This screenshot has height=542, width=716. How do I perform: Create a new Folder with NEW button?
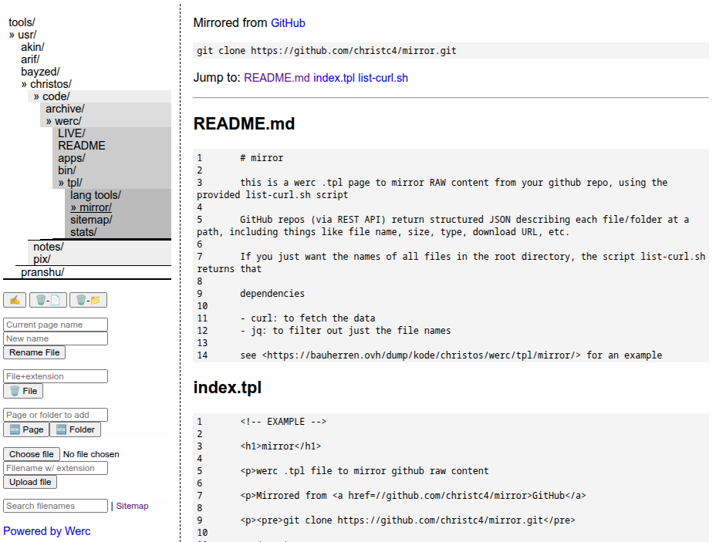(75, 429)
